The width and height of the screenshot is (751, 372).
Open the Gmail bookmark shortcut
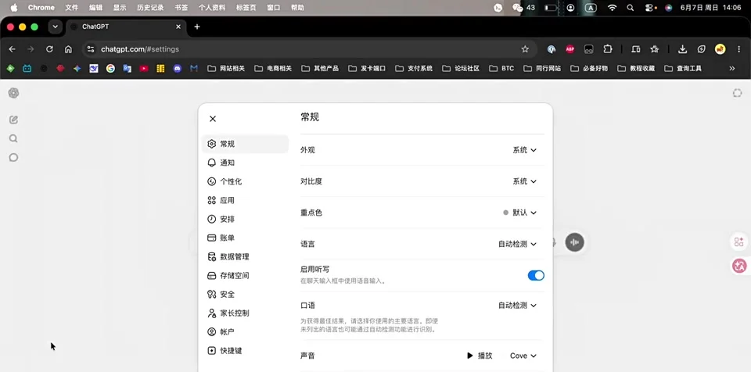click(x=194, y=69)
